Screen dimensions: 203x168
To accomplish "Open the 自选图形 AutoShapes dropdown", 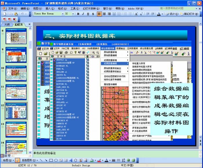I will [x=29, y=160].
